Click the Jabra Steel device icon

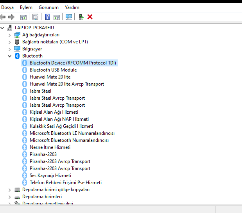25,91
